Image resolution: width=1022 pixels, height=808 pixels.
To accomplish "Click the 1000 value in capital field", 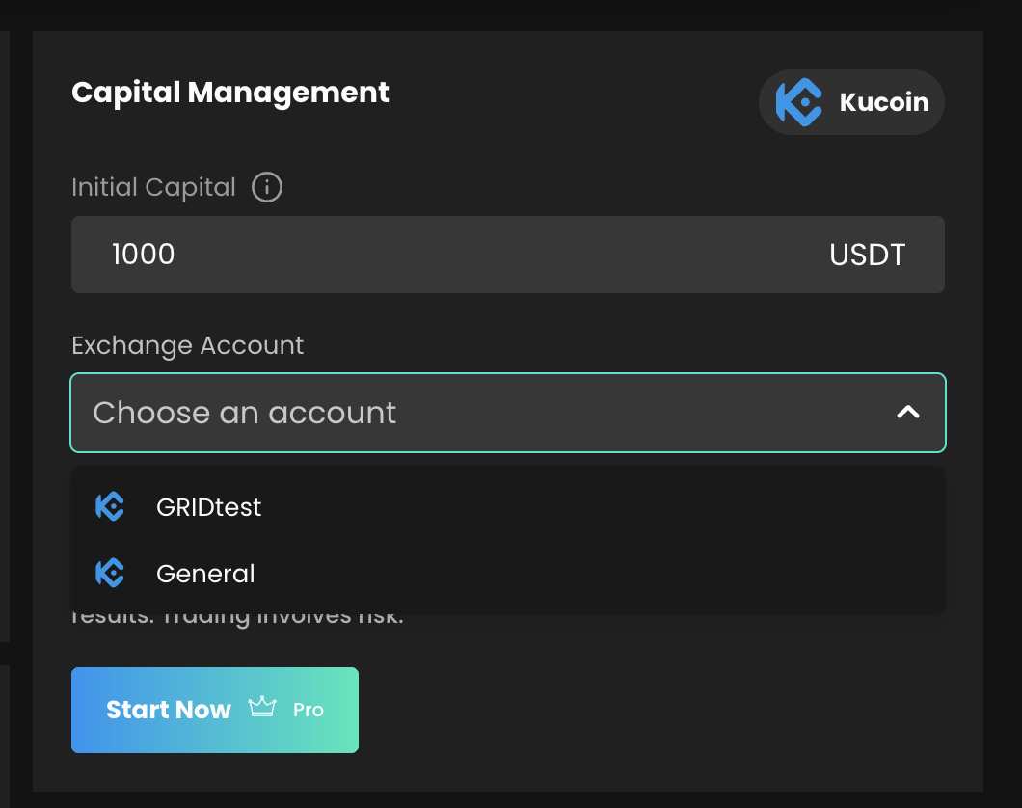I will pos(143,255).
